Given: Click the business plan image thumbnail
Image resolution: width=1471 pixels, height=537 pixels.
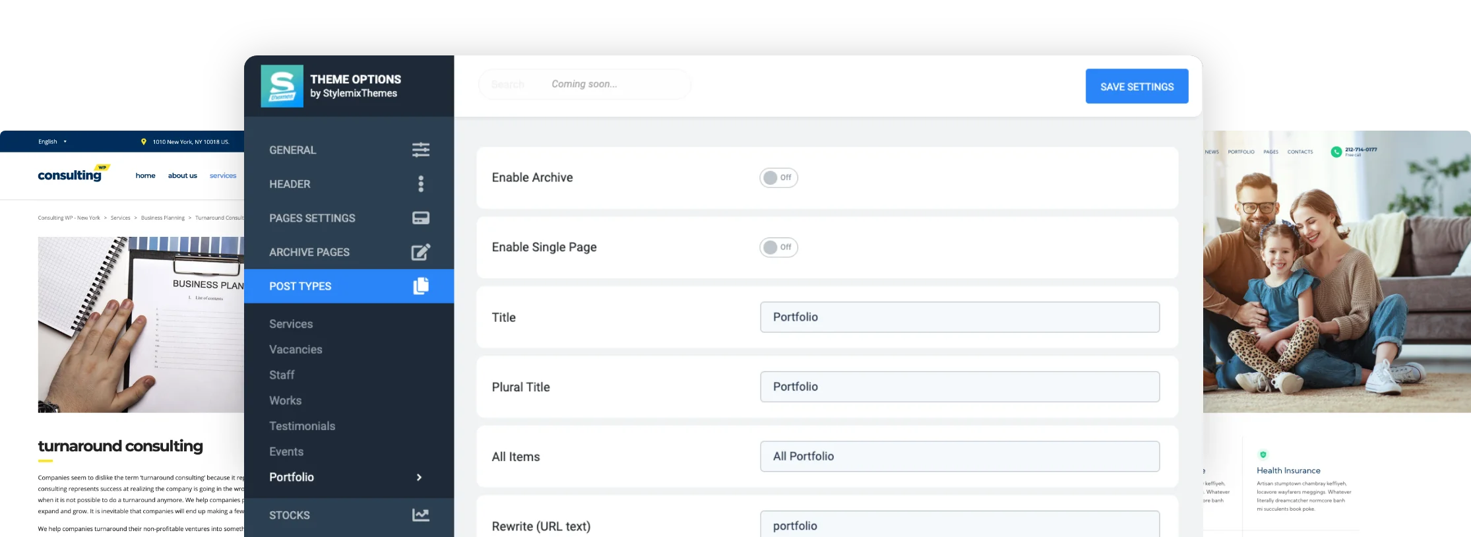Looking at the screenshot, I should point(141,325).
